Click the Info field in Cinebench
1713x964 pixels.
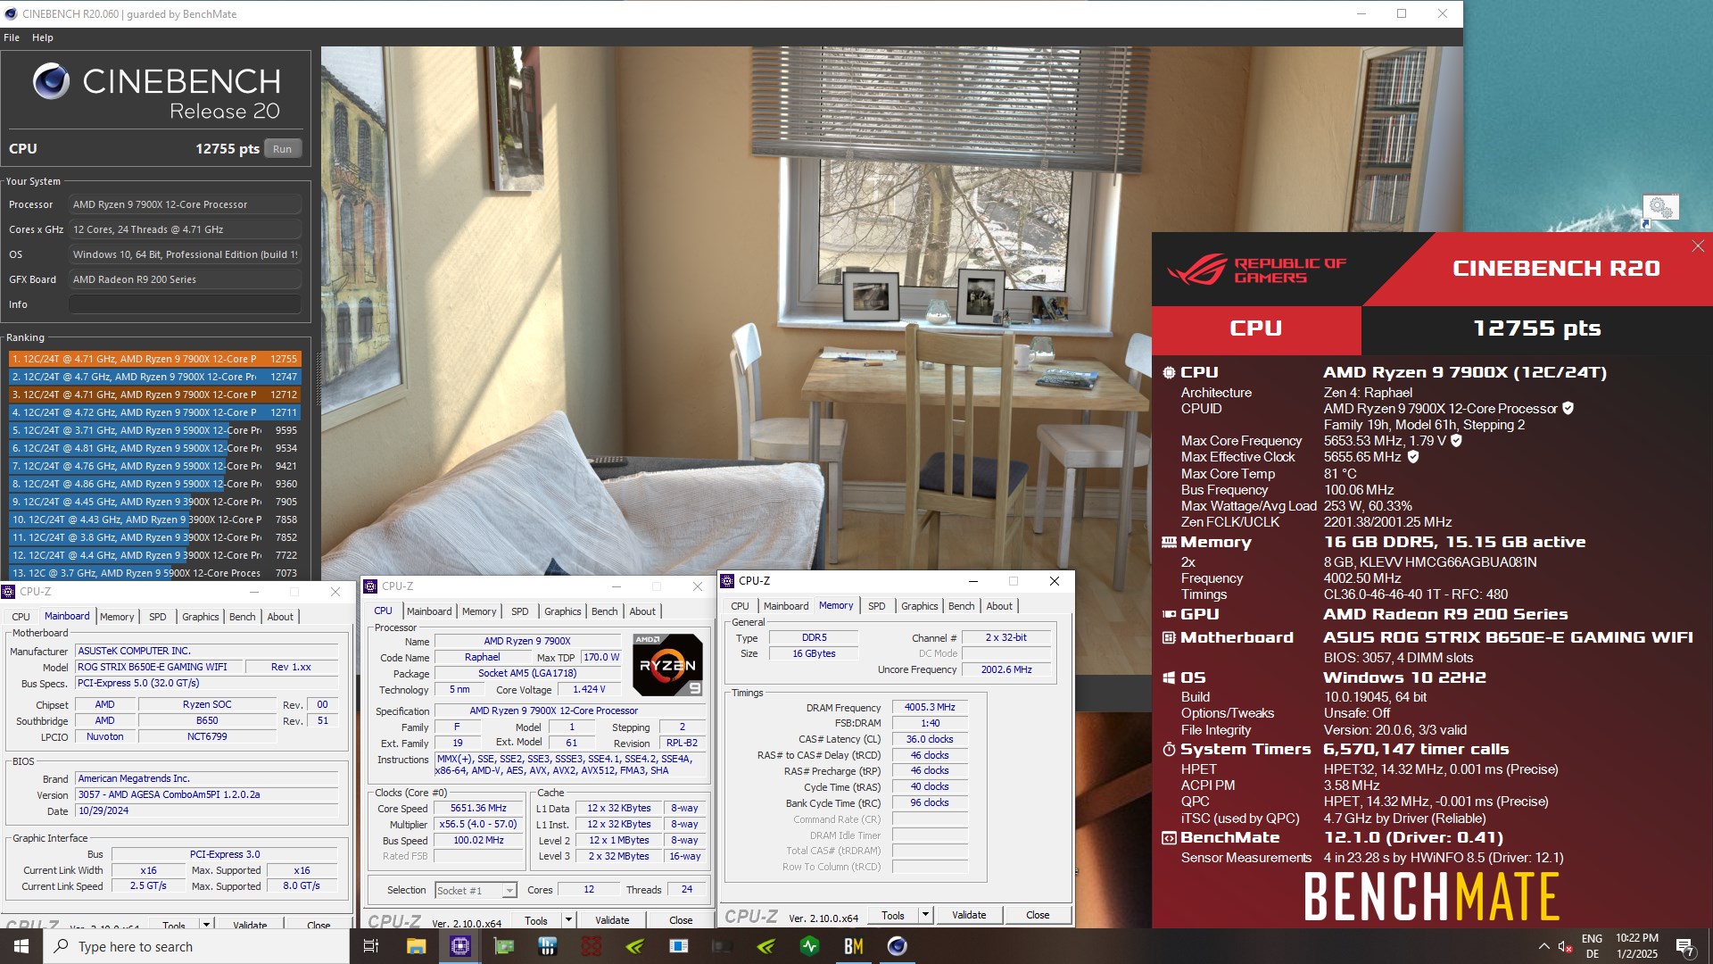point(185,304)
